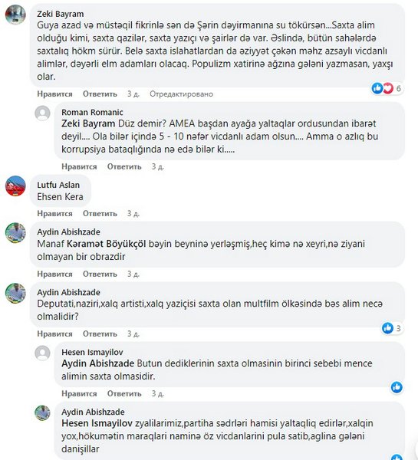418x460 pixels.
Task: Reply to Zeki Bayram's comment via Ответить
Action: tap(100, 94)
